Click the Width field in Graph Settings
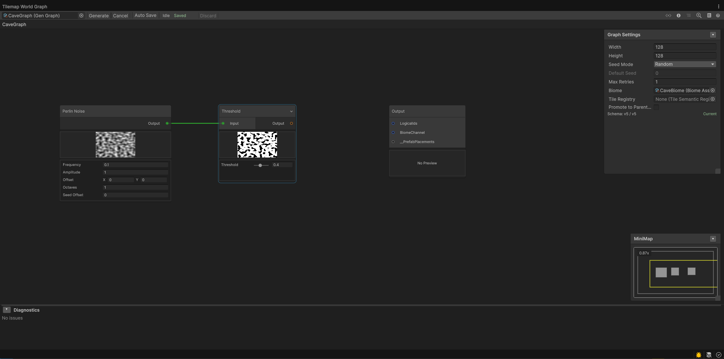Image resolution: width=724 pixels, height=359 pixels. (685, 47)
